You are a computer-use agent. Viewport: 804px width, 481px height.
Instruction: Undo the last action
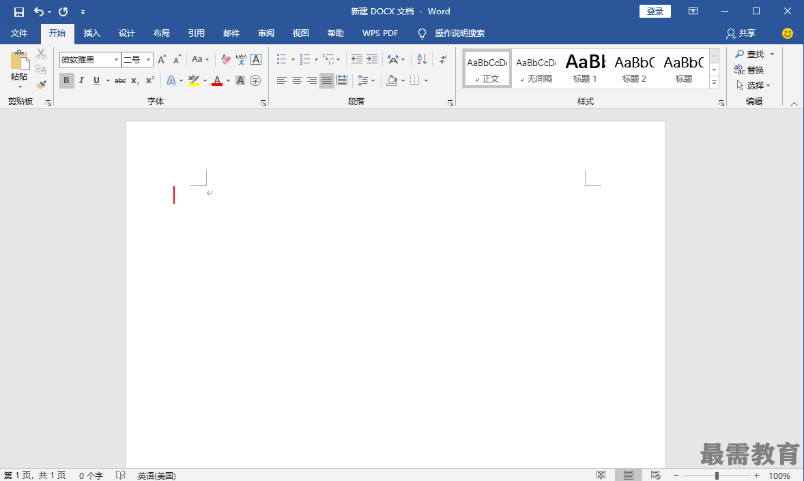click(x=39, y=12)
